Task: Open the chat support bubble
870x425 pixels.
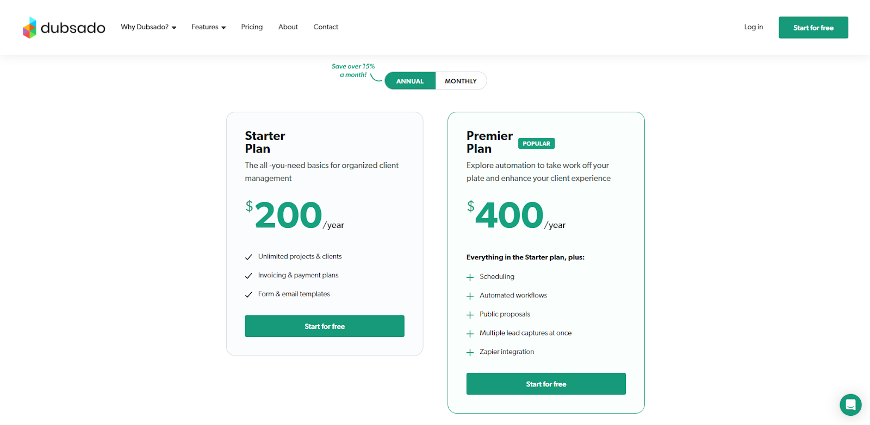Action: tap(850, 405)
